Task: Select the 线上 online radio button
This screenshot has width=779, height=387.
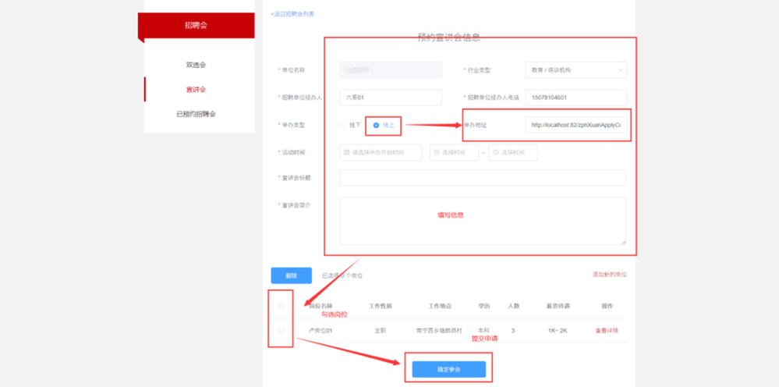Action: tap(376, 125)
